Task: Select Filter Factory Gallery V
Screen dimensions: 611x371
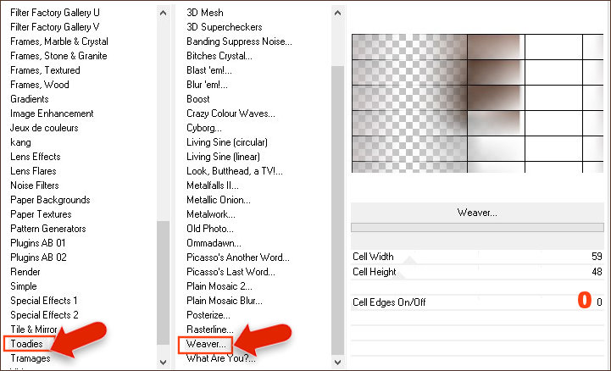Action: 54,27
